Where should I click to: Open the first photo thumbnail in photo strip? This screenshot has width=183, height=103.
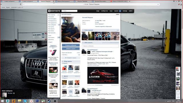click(x=85, y=36)
